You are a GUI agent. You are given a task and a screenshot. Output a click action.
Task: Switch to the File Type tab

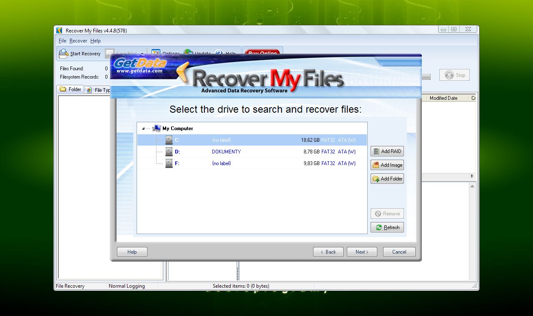[x=98, y=90]
